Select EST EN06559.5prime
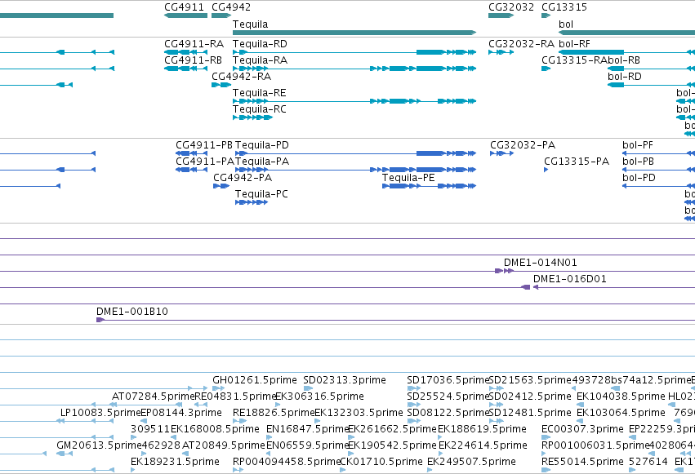 (269, 454)
